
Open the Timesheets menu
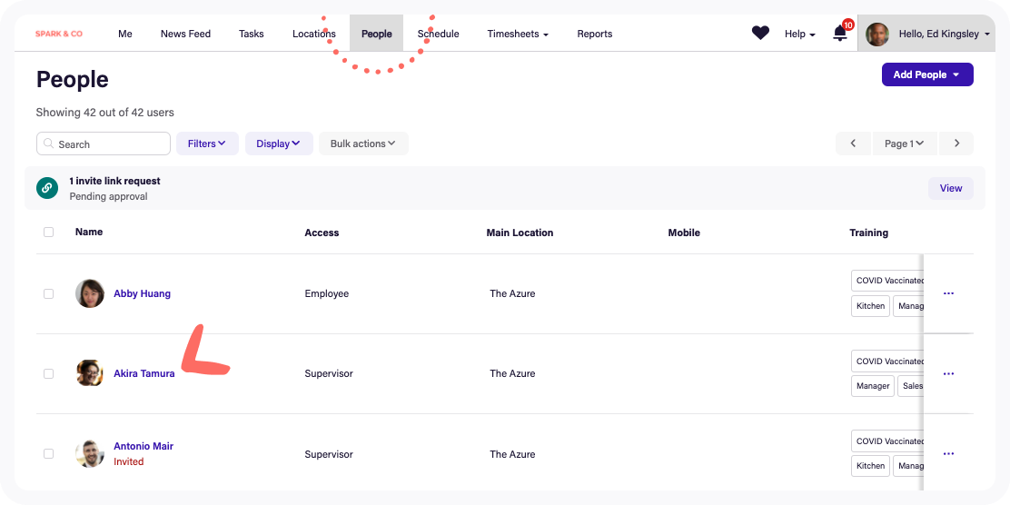(x=517, y=34)
